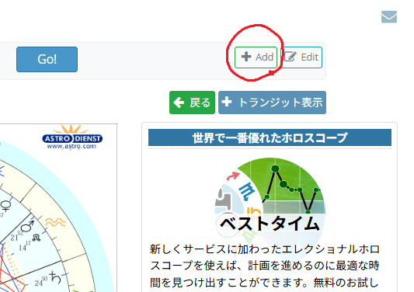Click the Mars symbol in the chart

click(x=27, y=227)
